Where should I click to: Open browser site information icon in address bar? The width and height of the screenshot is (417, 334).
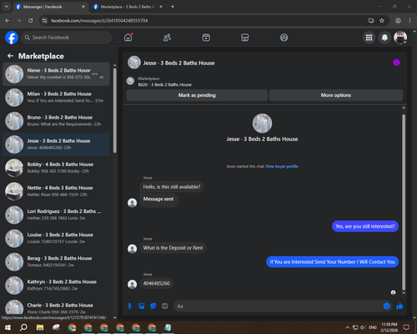[x=44, y=21]
